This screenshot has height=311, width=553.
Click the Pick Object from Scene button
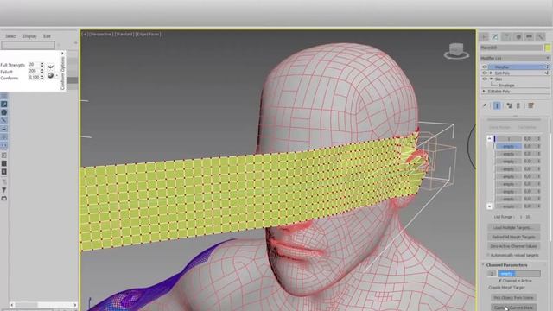(513, 297)
